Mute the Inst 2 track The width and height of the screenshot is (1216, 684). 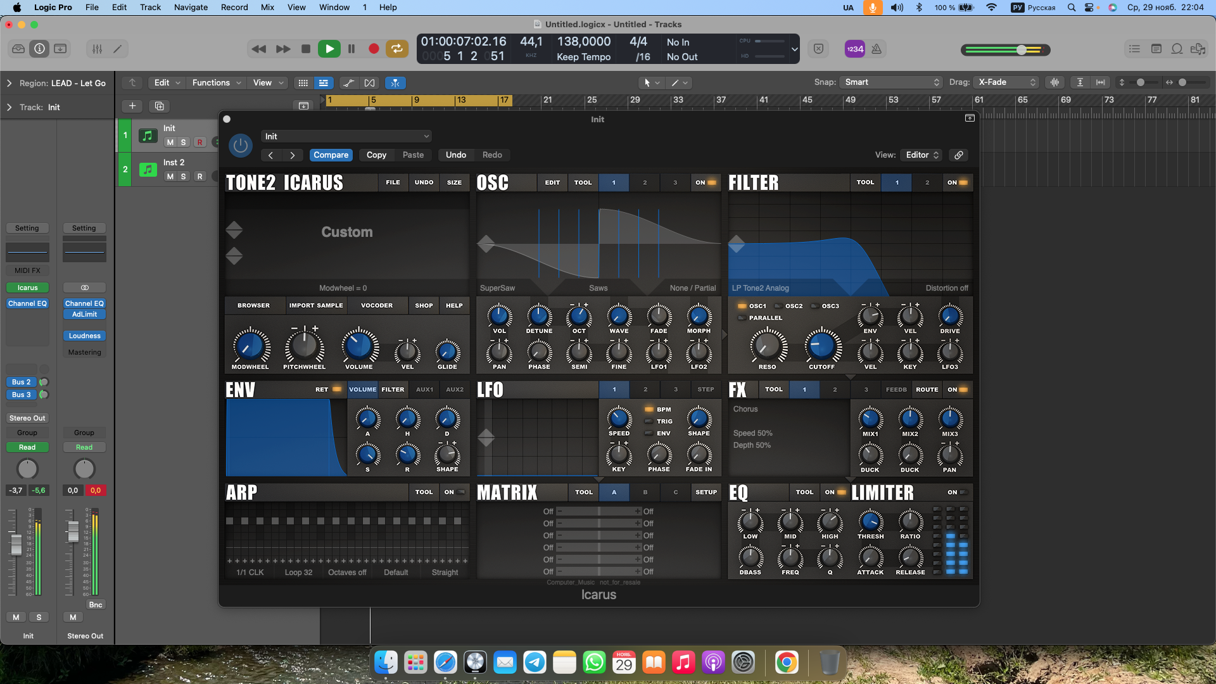[170, 177]
